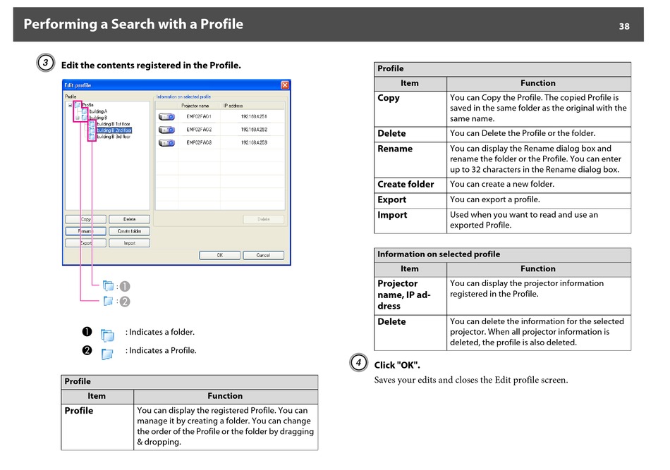Click IP address 192.168.4.251

tap(254, 116)
